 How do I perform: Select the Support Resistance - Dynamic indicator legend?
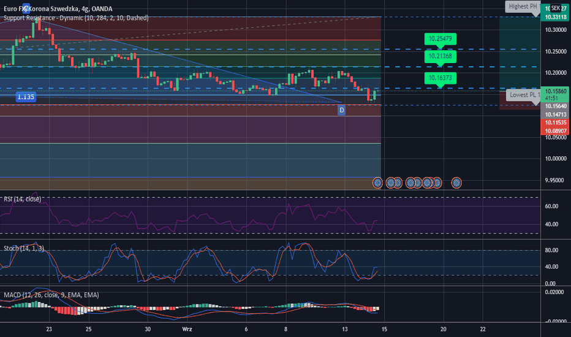[x=76, y=18]
